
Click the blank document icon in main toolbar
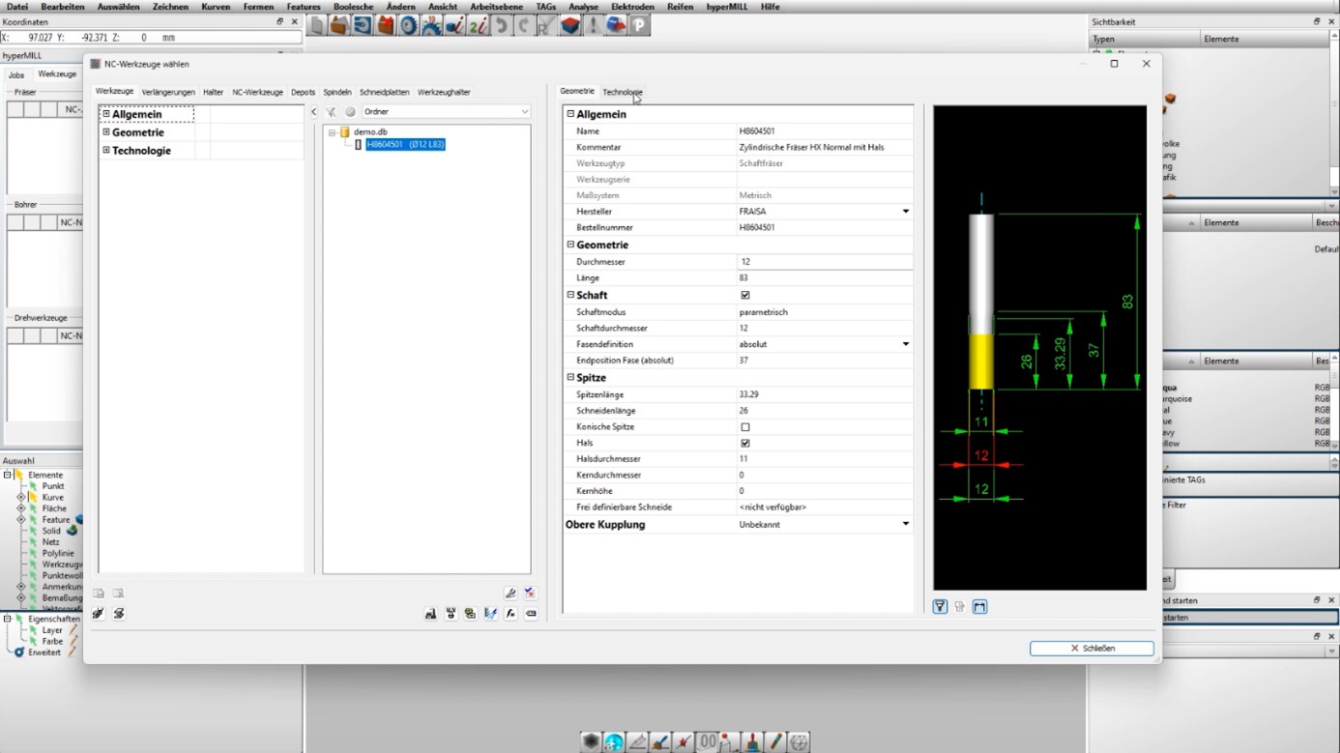point(316,26)
